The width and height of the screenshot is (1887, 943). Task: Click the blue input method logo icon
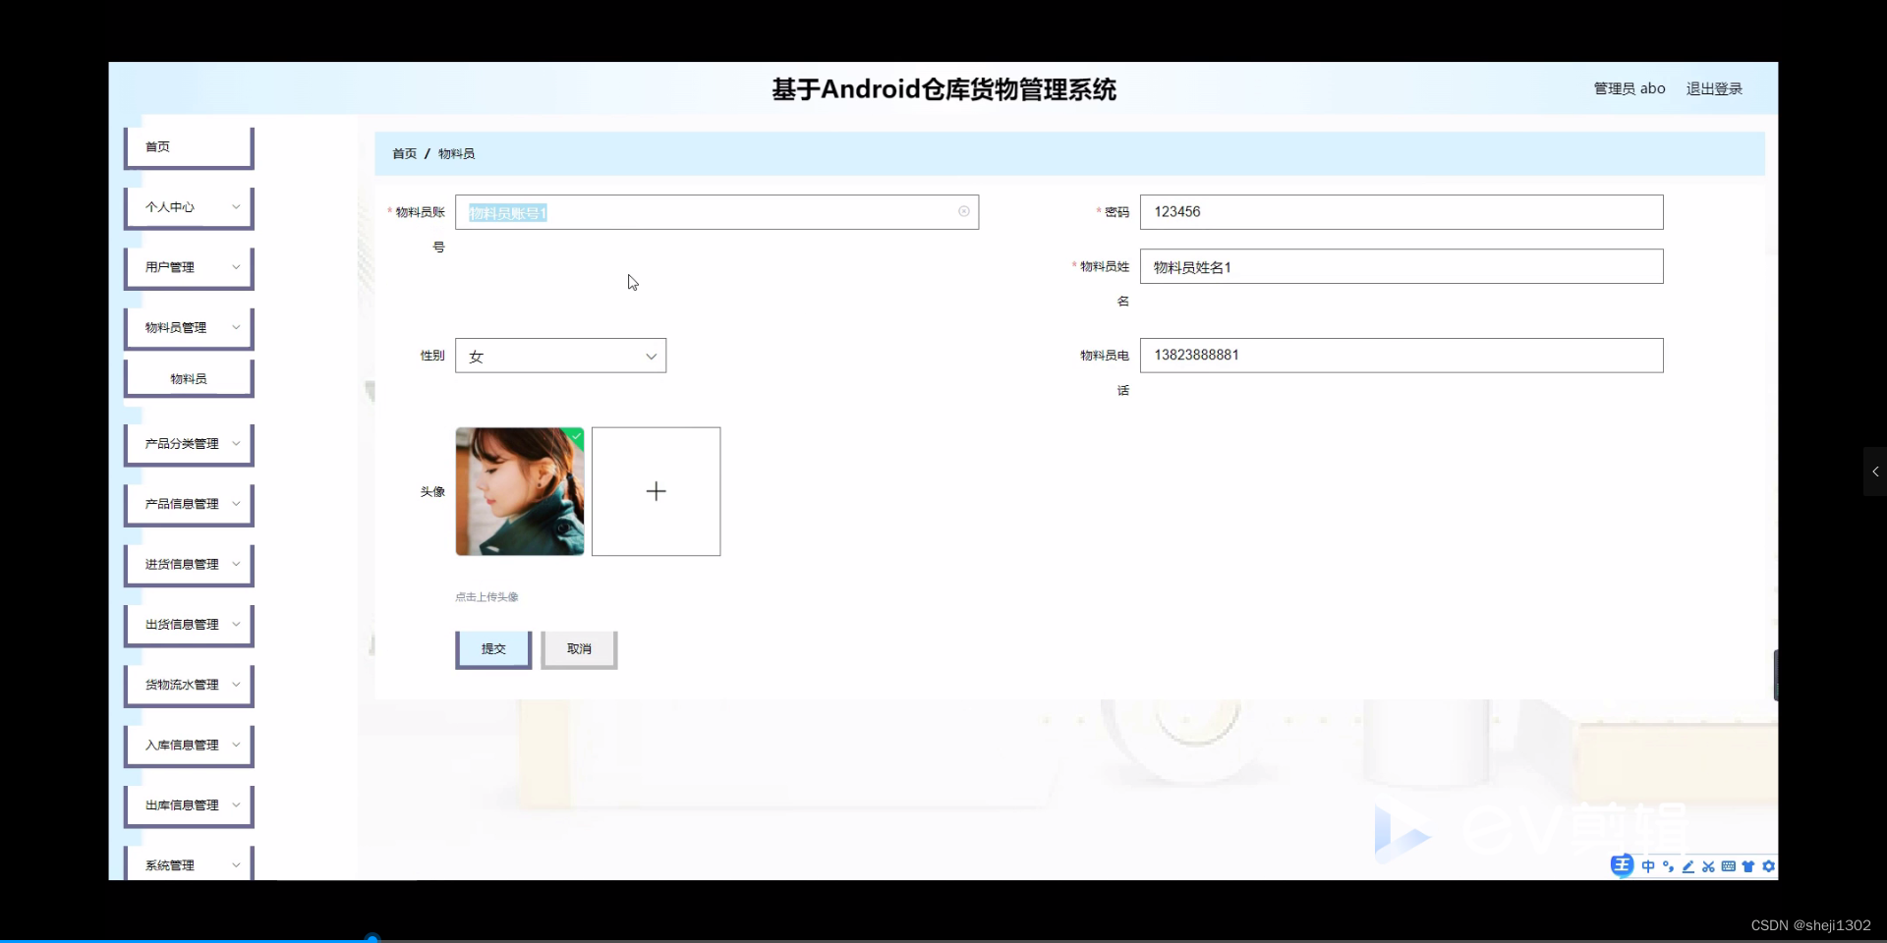point(1622,866)
